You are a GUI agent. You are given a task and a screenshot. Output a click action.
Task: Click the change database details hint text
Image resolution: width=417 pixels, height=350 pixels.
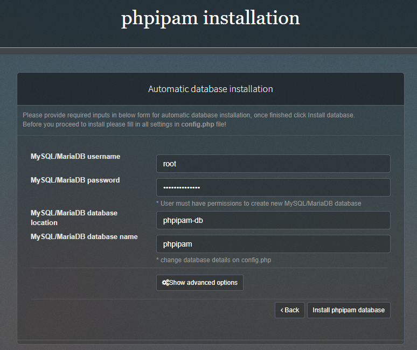[x=213, y=260]
